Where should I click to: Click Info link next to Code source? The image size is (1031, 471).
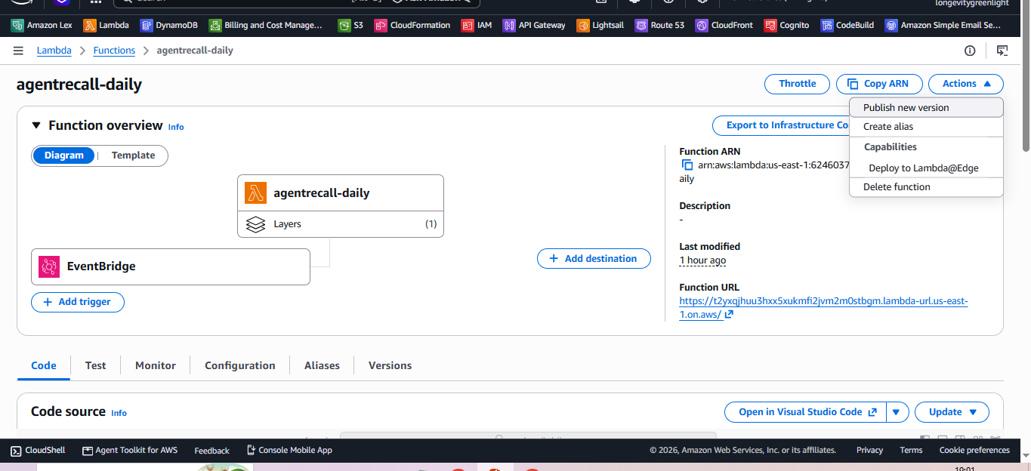point(119,413)
